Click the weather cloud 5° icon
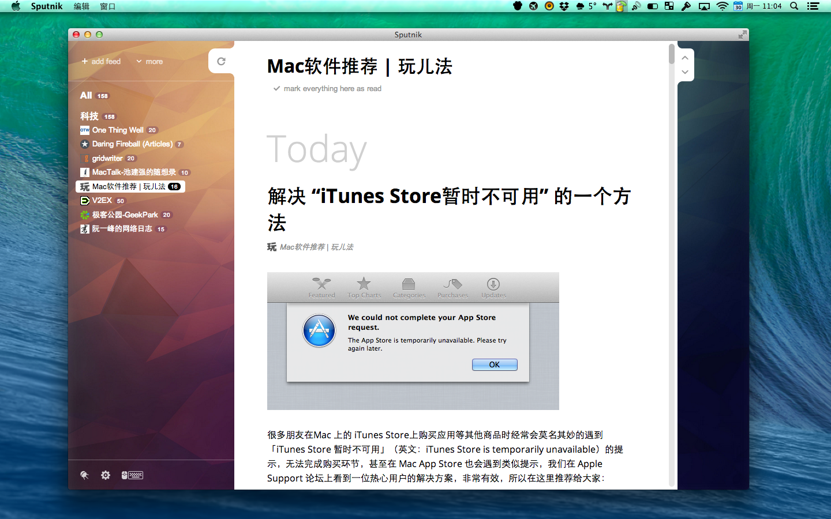Image resolution: width=831 pixels, height=519 pixels. (586, 6)
